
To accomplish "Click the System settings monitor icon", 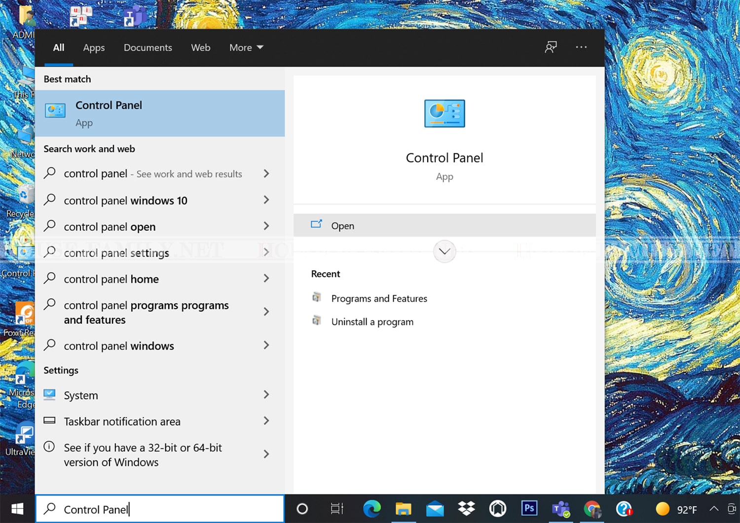I will [49, 394].
